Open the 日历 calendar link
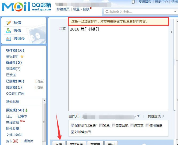 [9, 116]
